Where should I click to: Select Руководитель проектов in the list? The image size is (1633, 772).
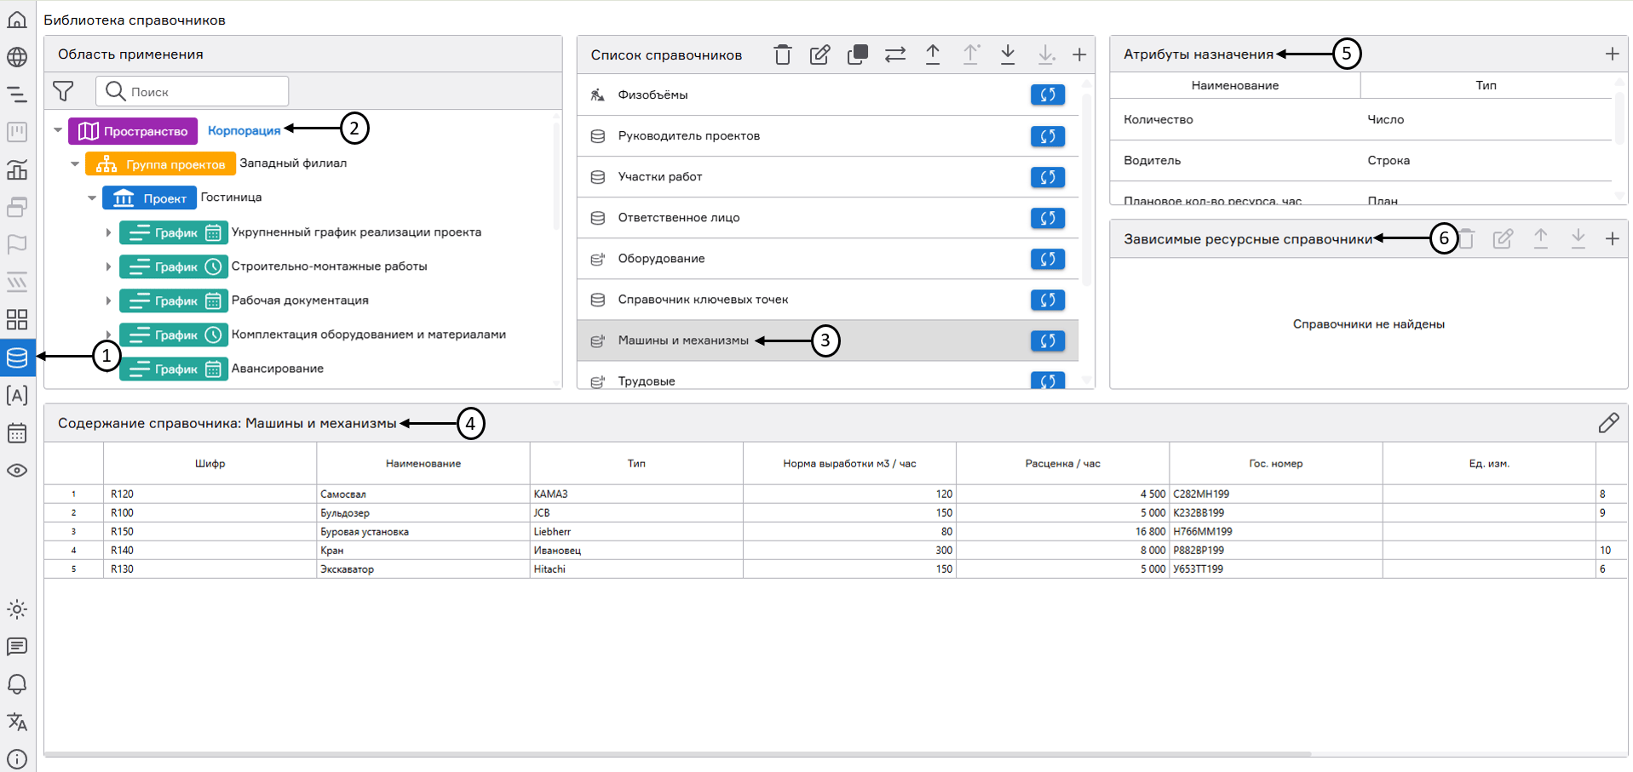coord(688,136)
